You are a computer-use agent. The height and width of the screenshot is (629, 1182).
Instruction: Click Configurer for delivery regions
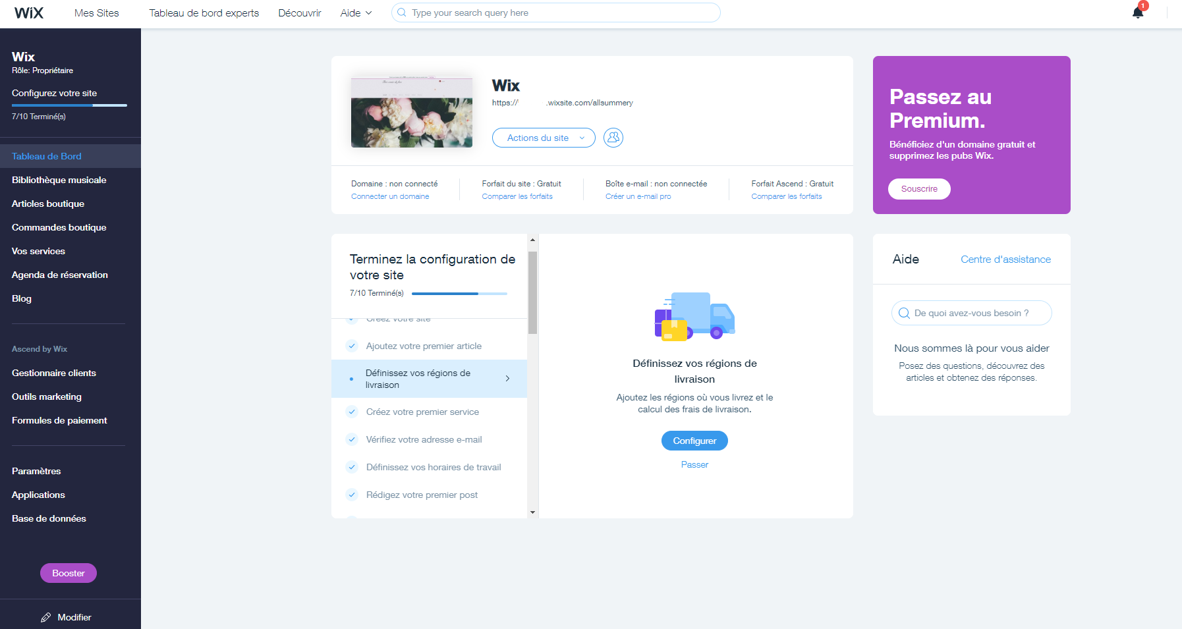[x=694, y=441]
